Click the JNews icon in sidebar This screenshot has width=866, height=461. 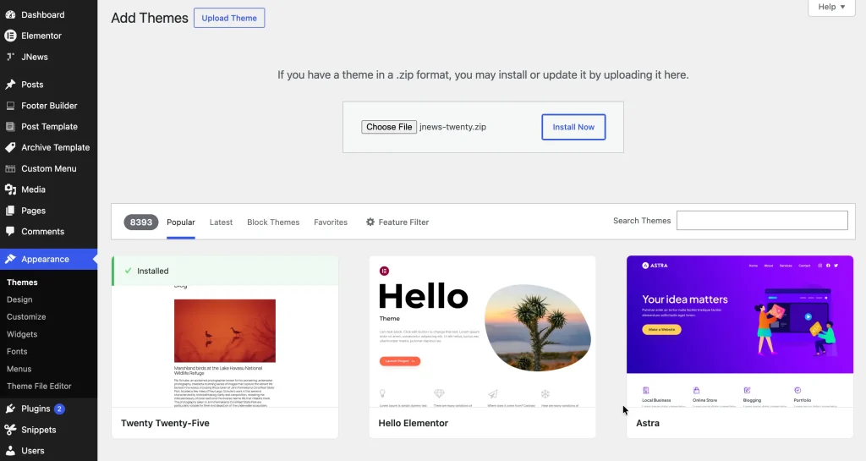pos(10,57)
